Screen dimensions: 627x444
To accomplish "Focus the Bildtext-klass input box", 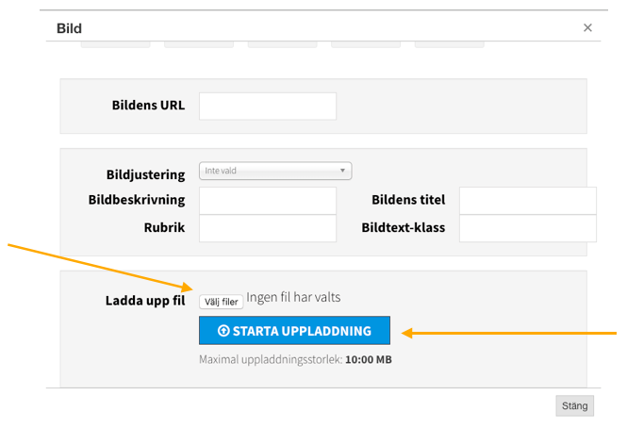I will [528, 228].
